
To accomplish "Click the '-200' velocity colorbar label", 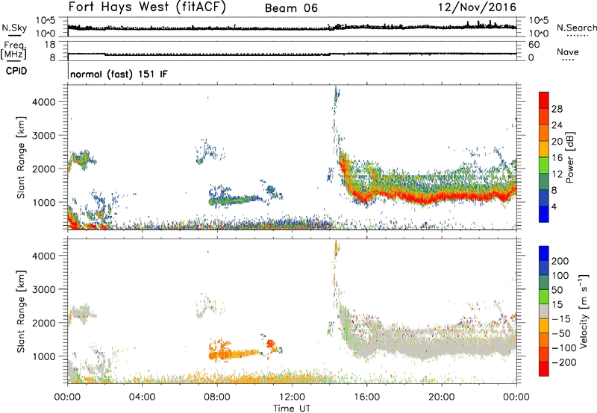I will 564,362.
